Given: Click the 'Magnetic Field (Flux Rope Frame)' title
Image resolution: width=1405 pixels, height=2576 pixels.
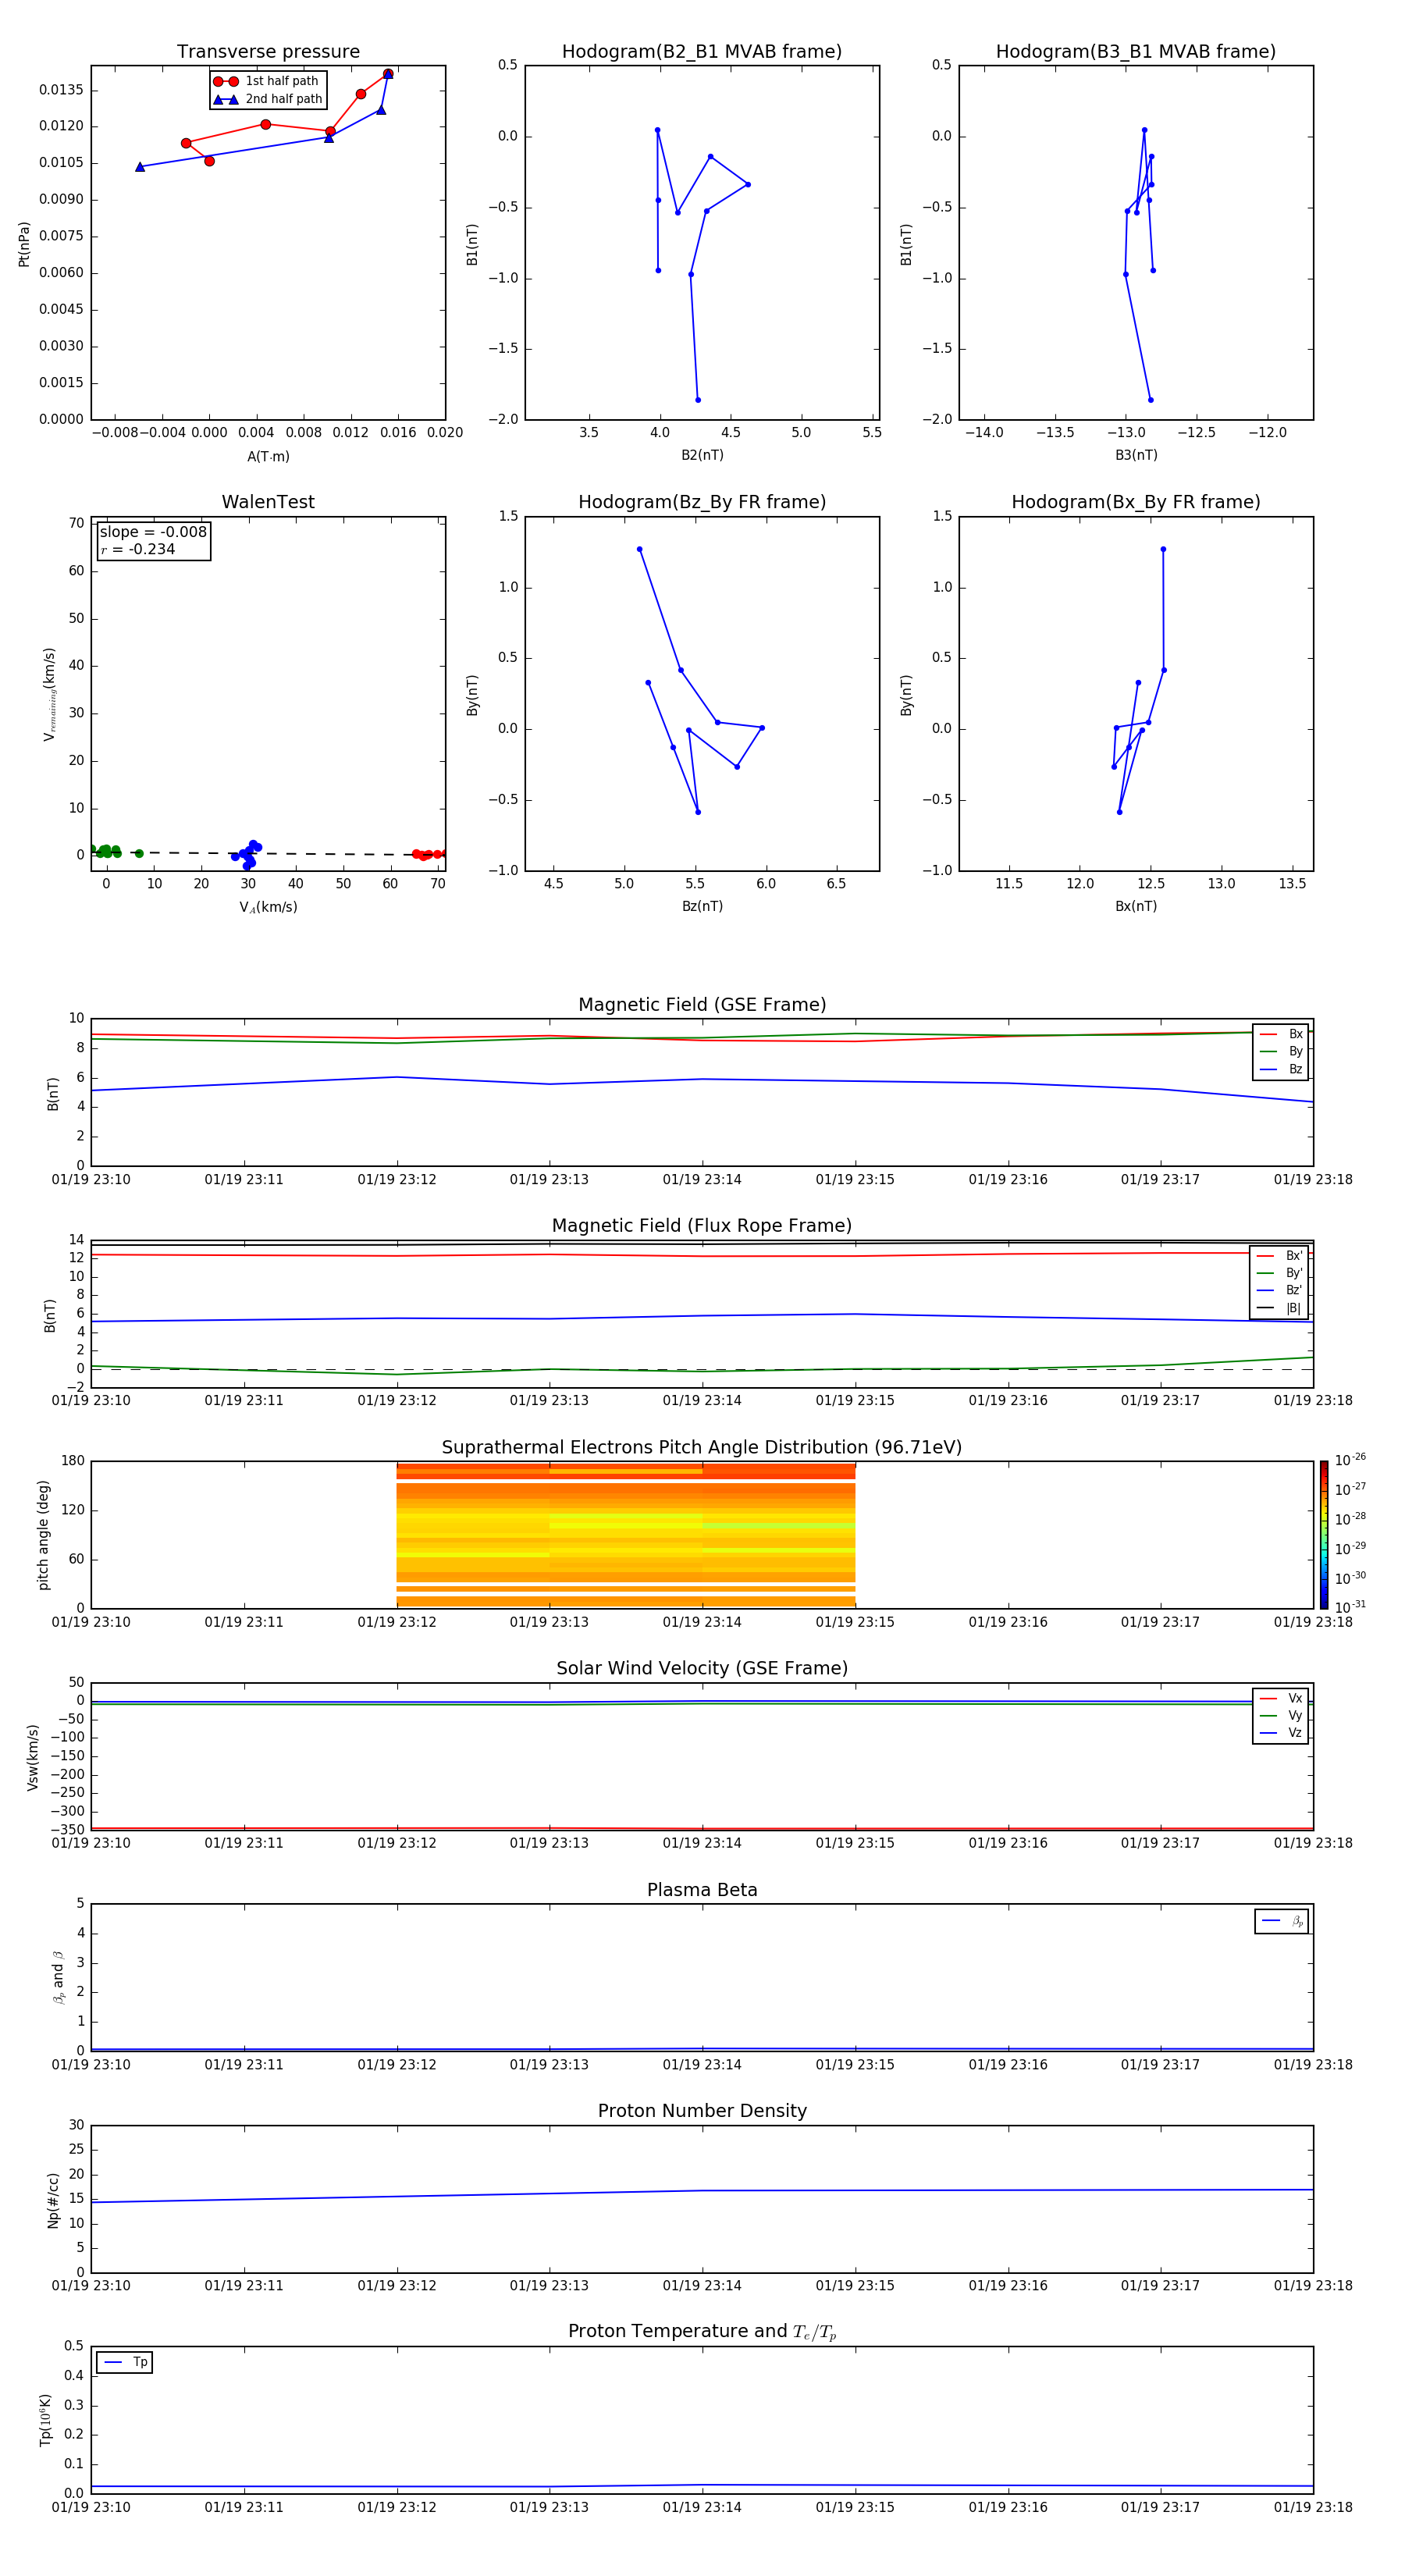Looking at the screenshot, I should [702, 1226].
